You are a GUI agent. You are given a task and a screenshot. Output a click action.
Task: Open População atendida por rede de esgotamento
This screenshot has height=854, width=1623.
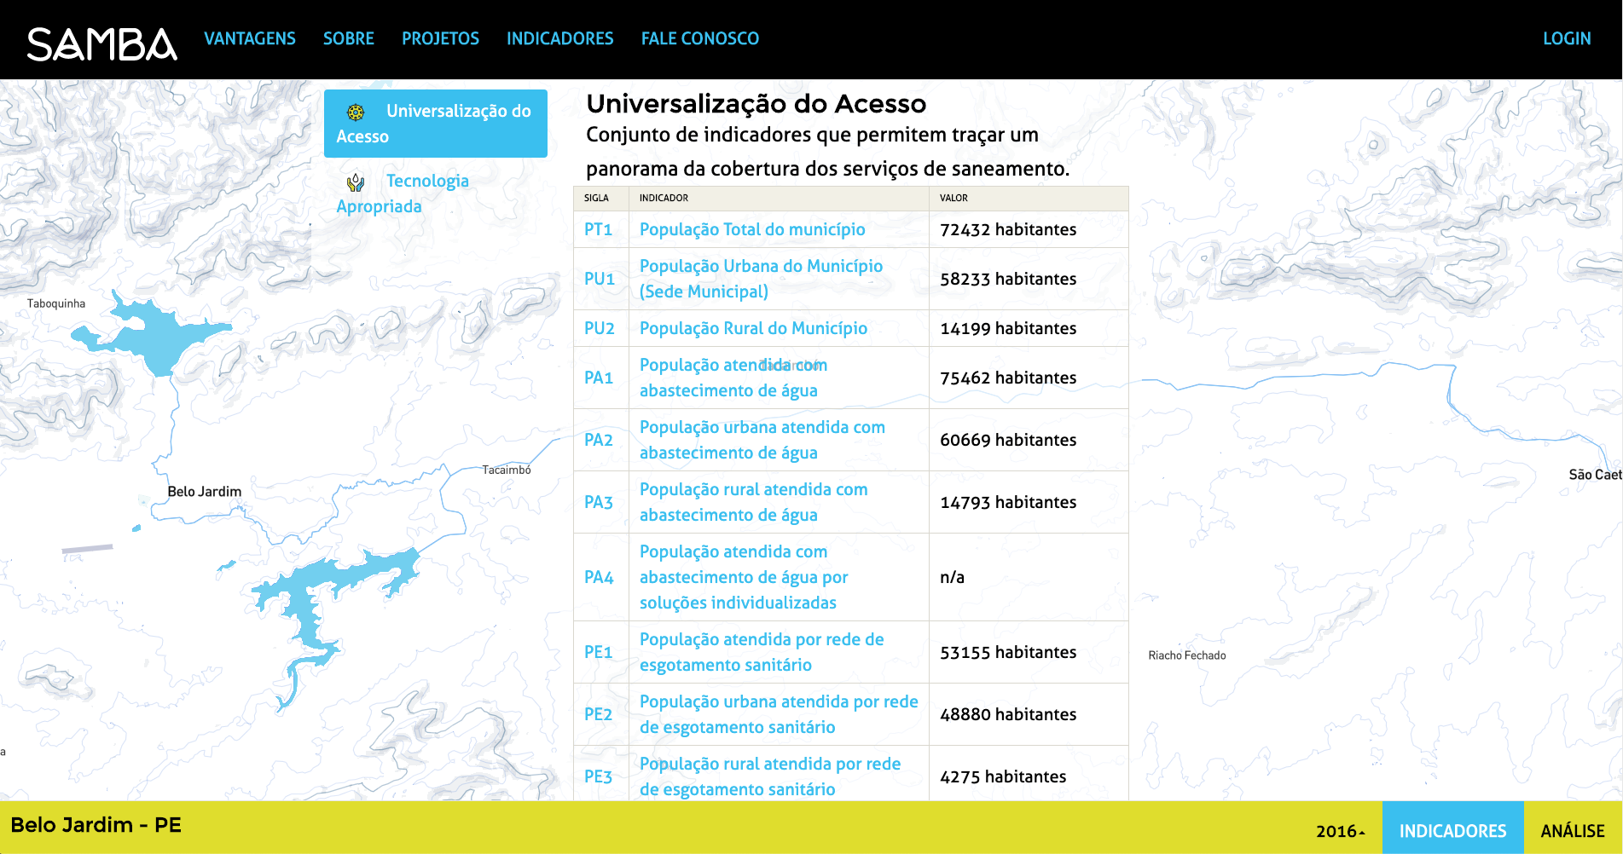[761, 652]
